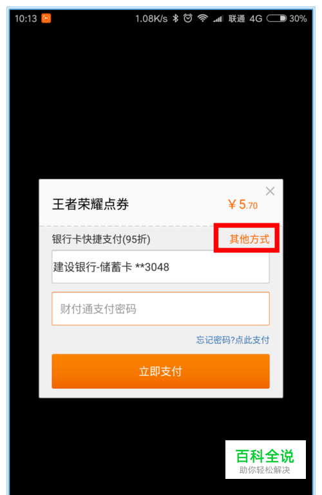Tap the 10:13 clock in status bar
This screenshot has height=495, width=322.
pos(26,19)
